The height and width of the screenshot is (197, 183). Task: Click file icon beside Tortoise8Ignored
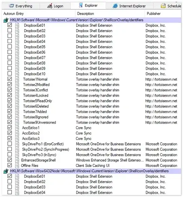point(17,117)
